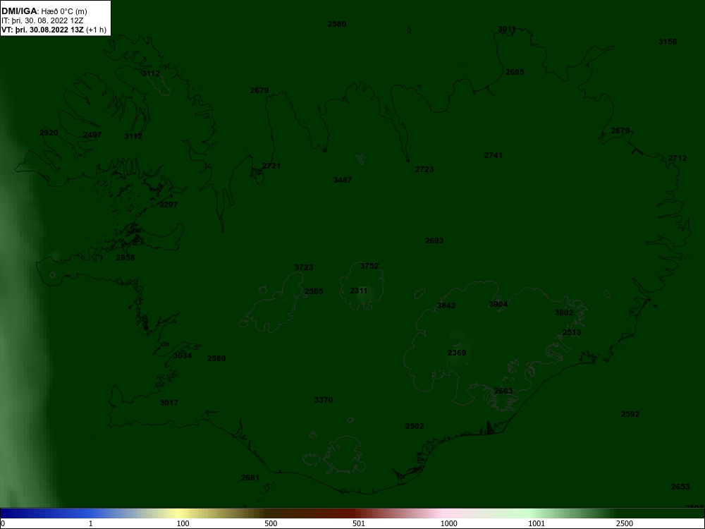Click the 2723 value on the map

coord(424,169)
